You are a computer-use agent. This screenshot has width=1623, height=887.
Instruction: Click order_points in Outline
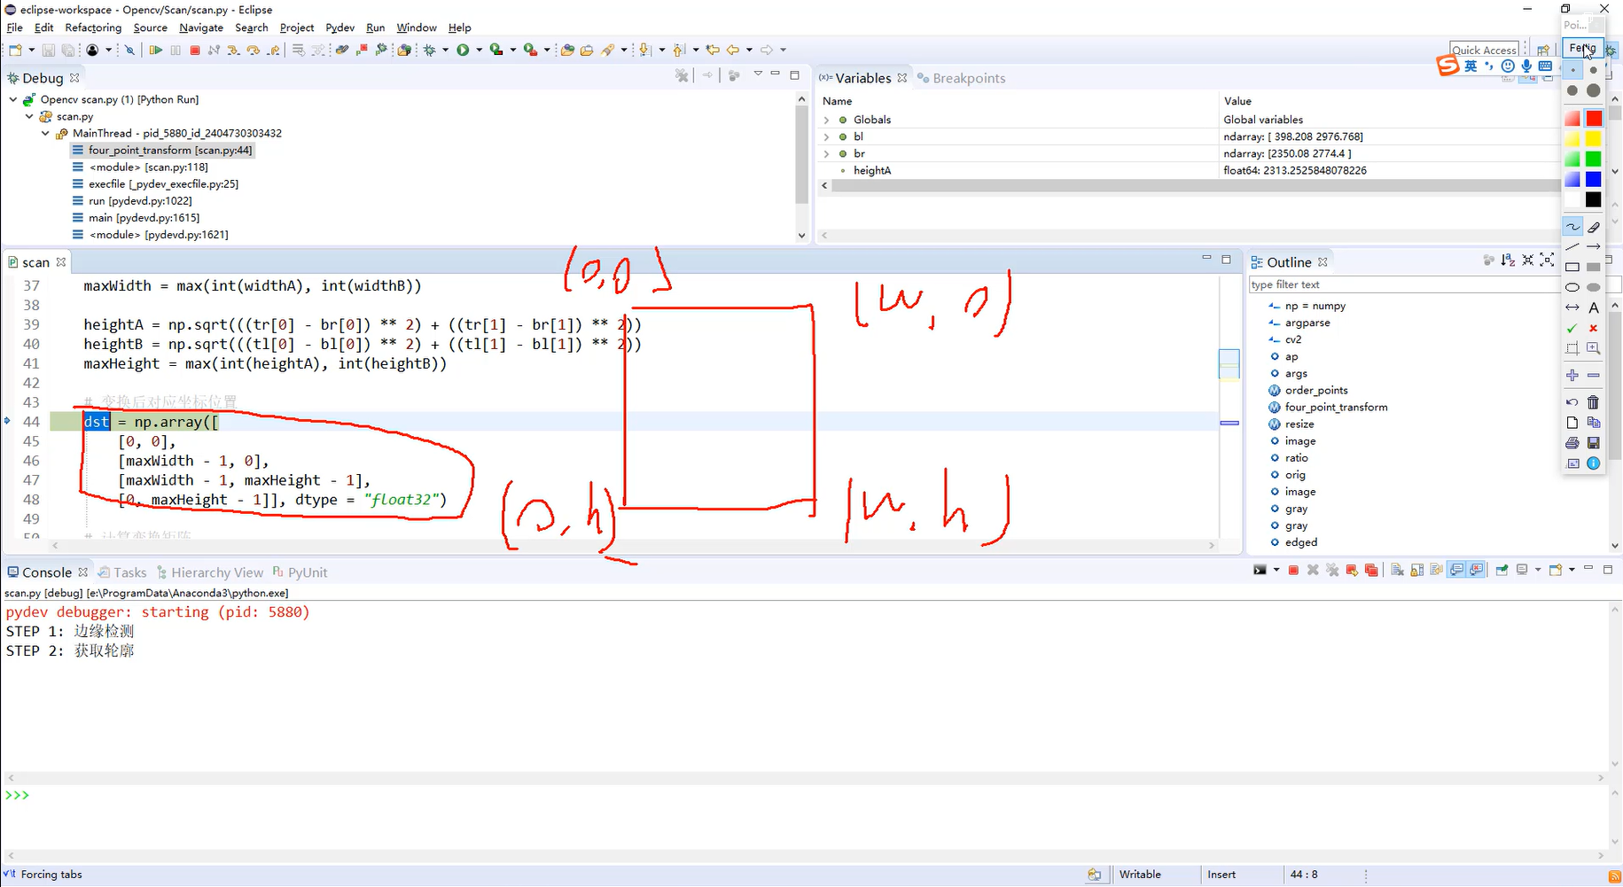tap(1316, 391)
